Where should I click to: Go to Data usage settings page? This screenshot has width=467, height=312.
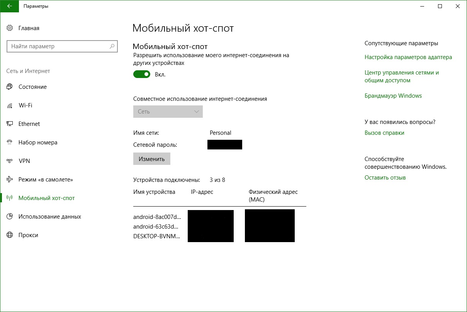click(49, 217)
